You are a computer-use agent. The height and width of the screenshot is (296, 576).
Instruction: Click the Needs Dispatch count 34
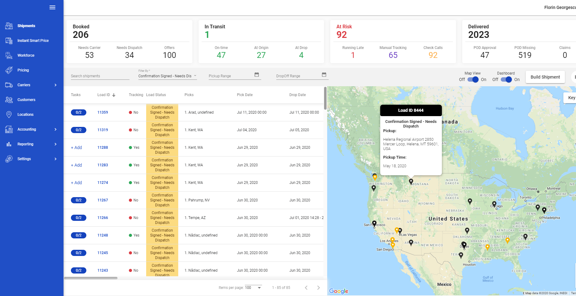(x=130, y=55)
